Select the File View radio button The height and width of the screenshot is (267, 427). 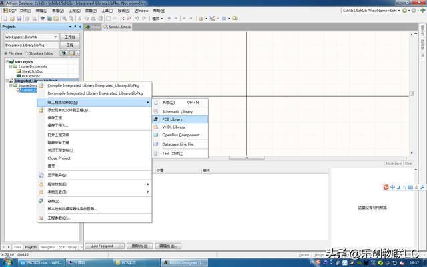(x=6, y=53)
